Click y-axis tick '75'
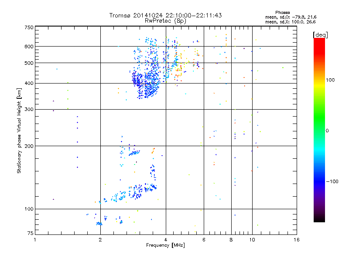Viewport: 349px width, 261px height. [31, 233]
